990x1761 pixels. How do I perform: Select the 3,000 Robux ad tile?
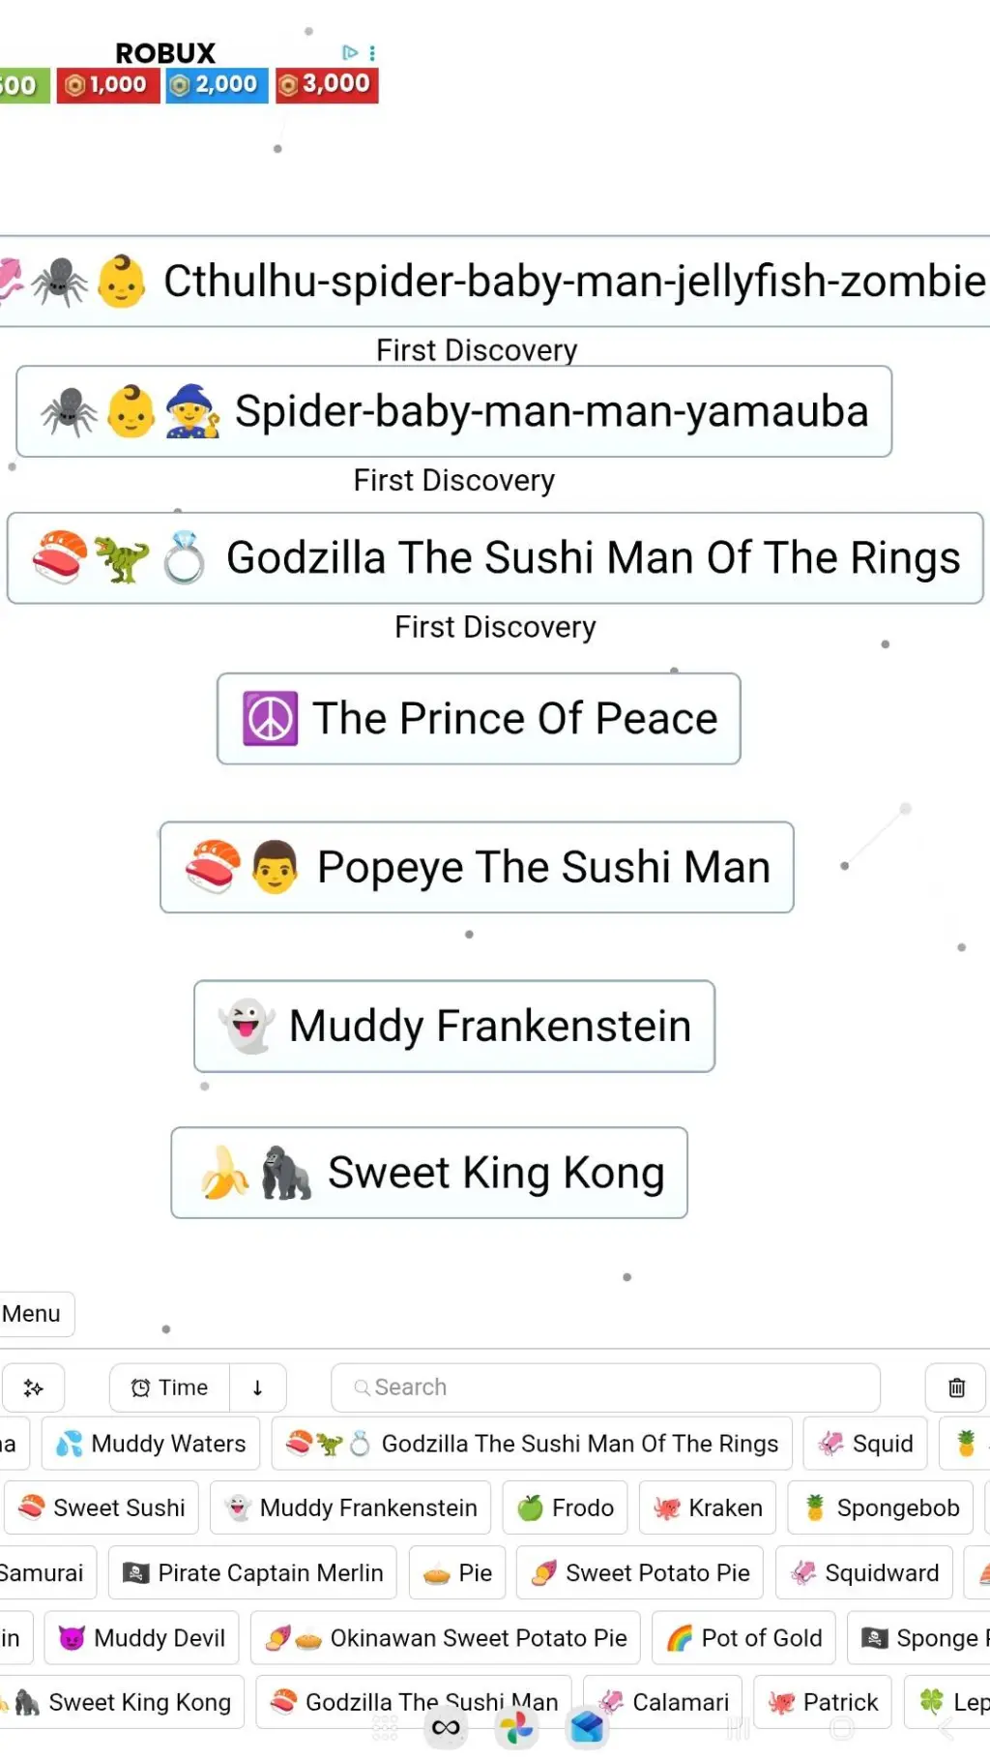tap(327, 84)
